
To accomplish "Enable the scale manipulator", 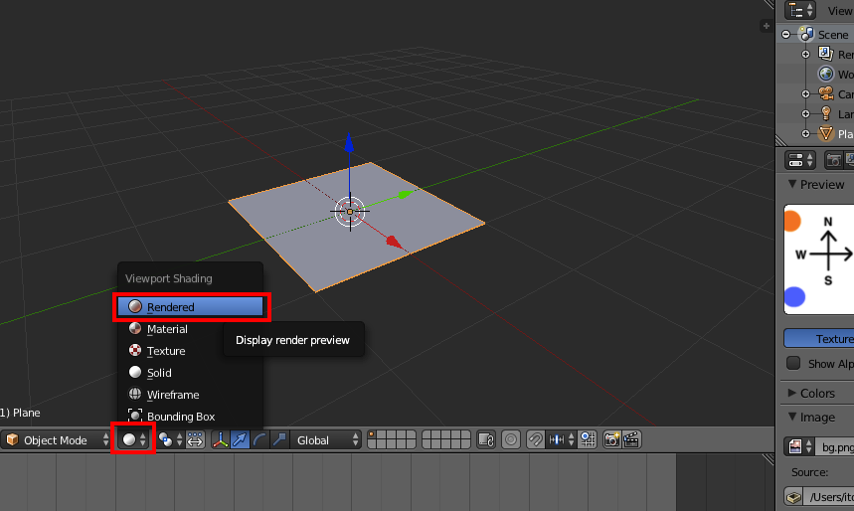I will tap(279, 439).
